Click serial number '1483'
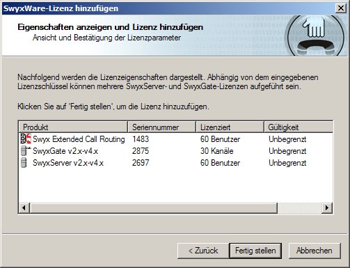The width and height of the screenshot is (350, 268). [x=141, y=139]
